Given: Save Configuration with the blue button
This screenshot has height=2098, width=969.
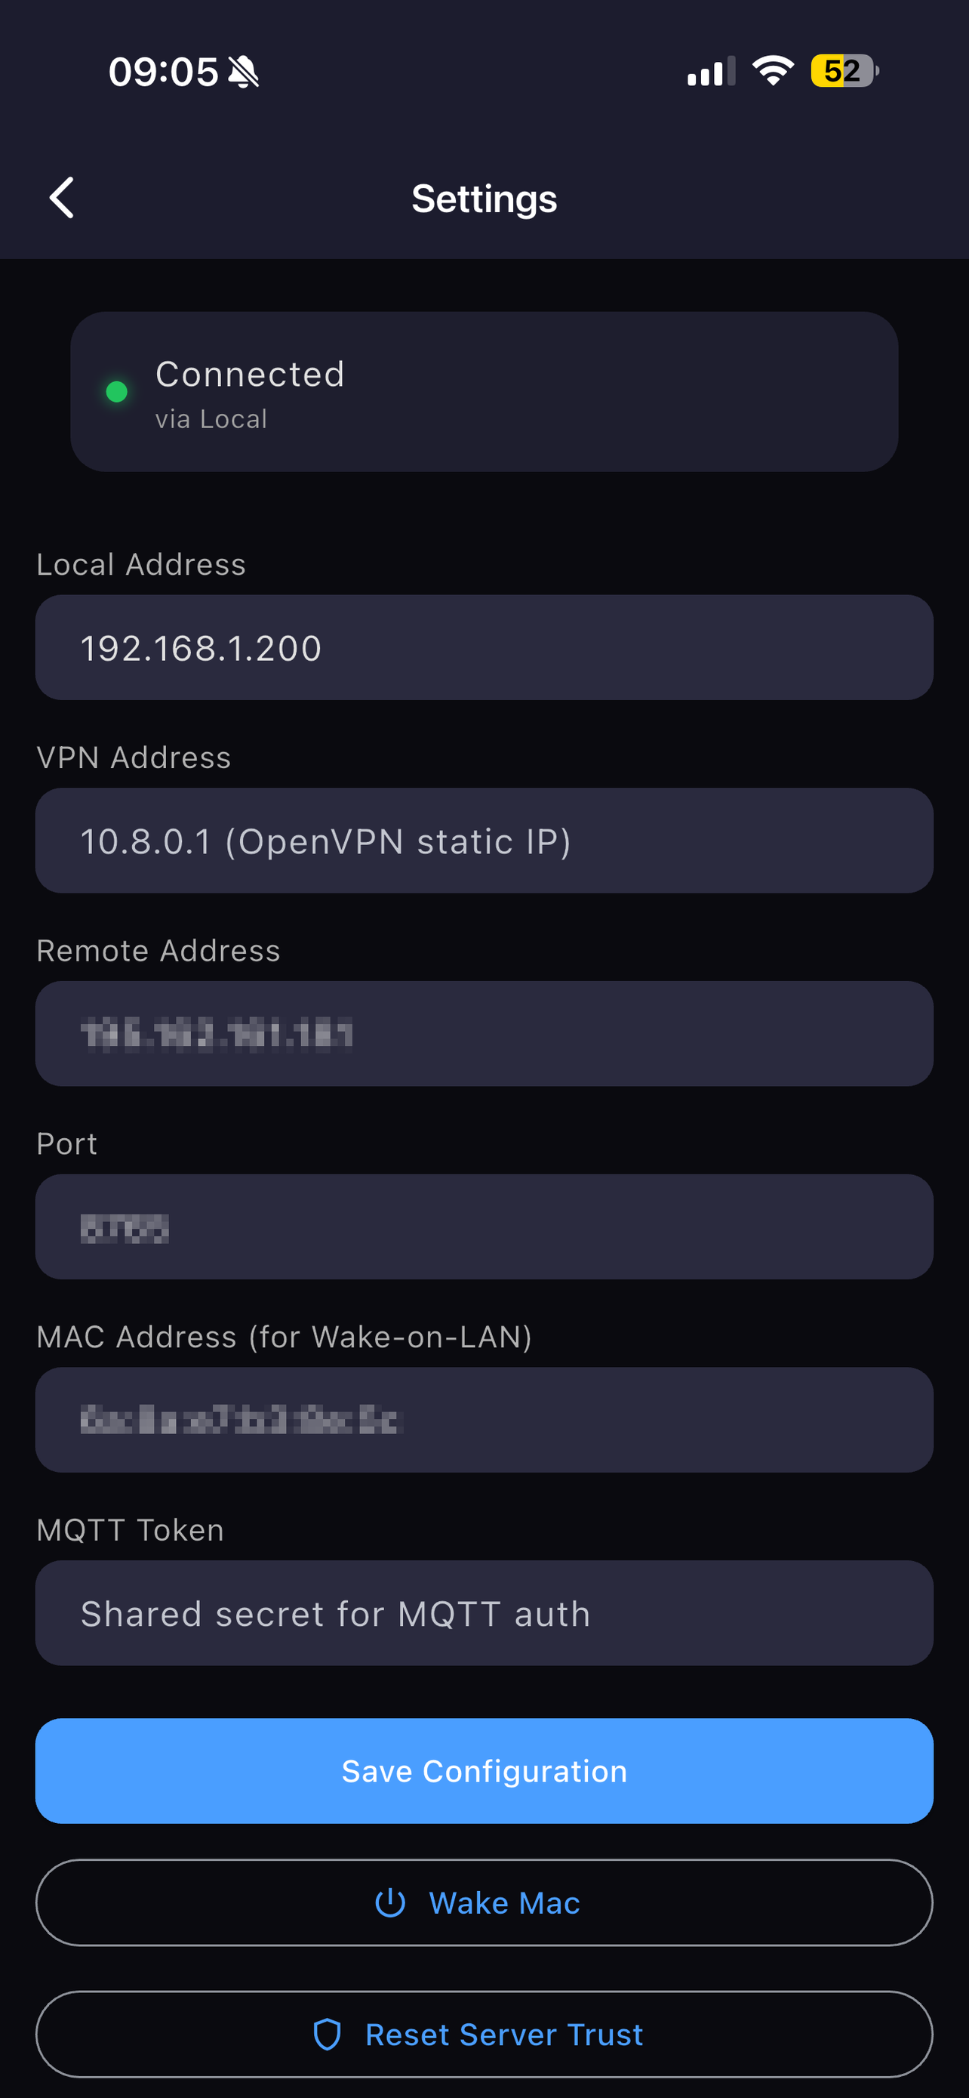Looking at the screenshot, I should pos(484,1770).
